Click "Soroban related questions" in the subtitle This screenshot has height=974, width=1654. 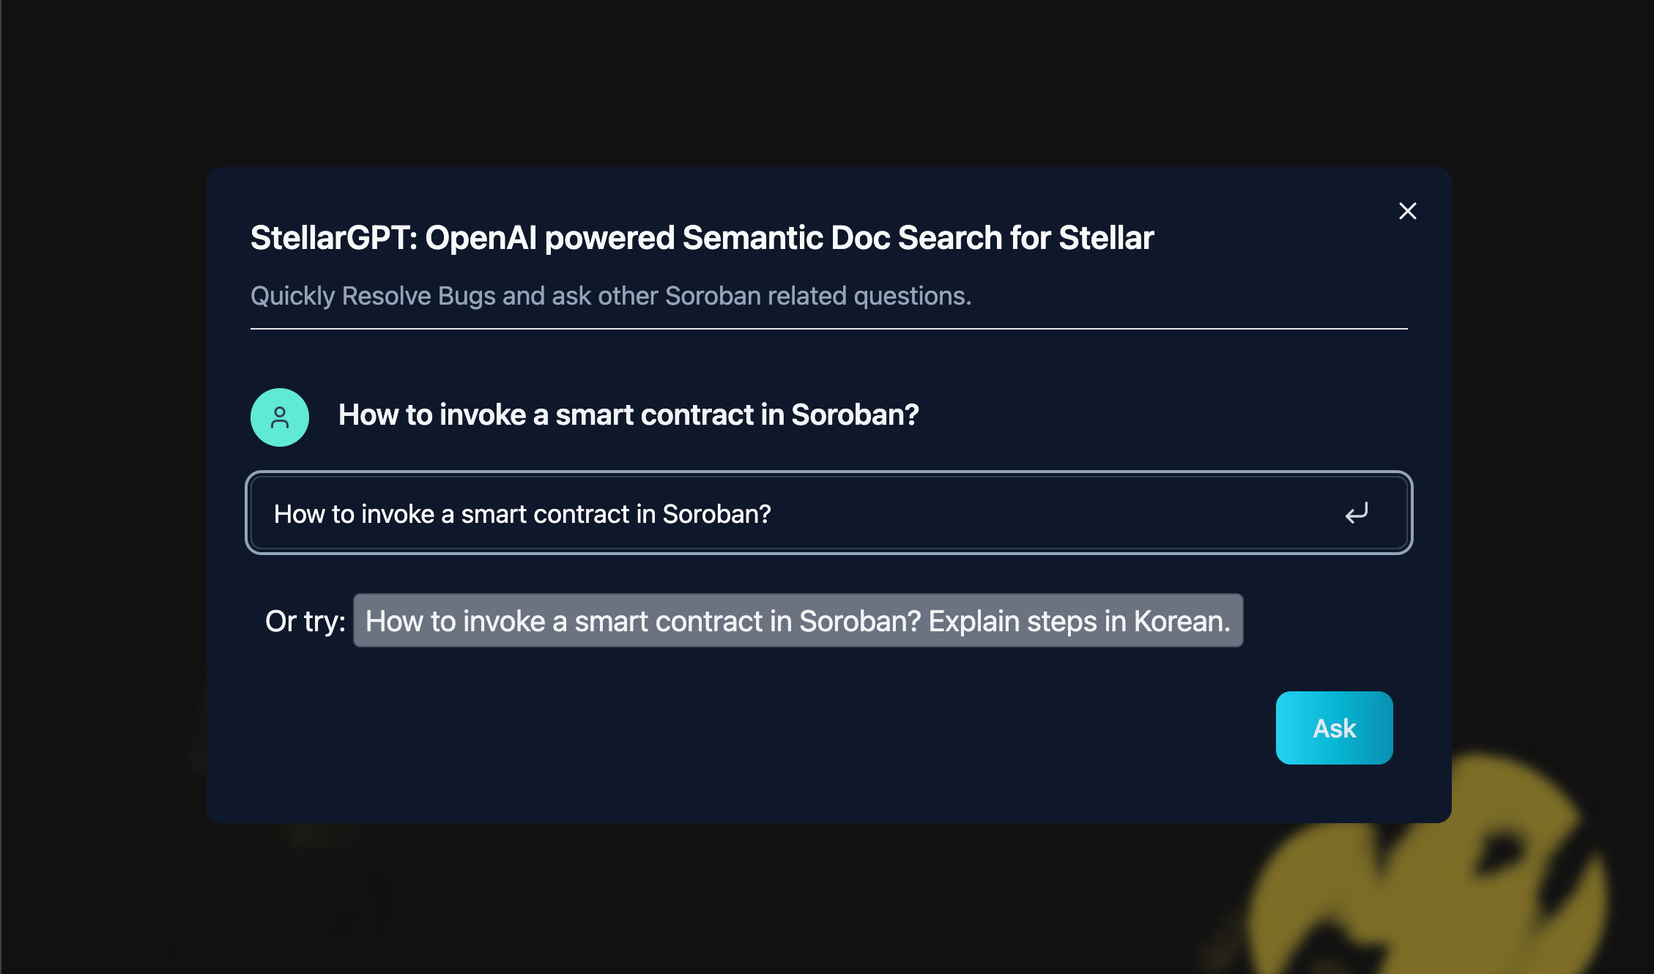pos(817,296)
